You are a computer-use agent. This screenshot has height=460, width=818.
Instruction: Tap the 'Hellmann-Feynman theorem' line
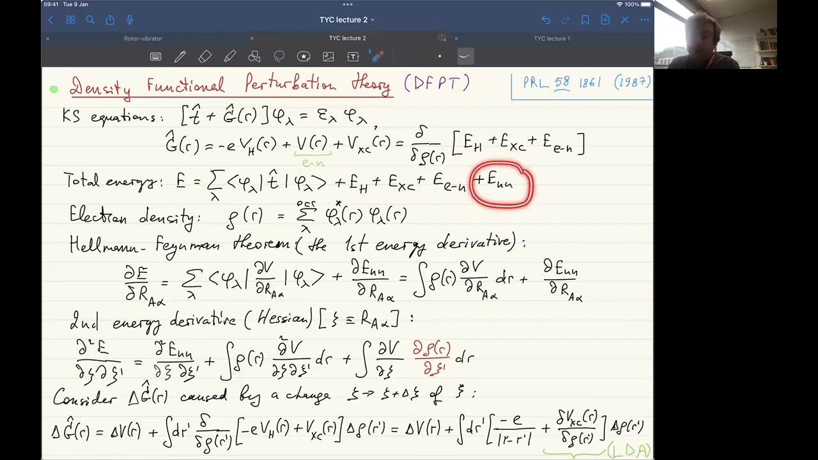[297, 245]
